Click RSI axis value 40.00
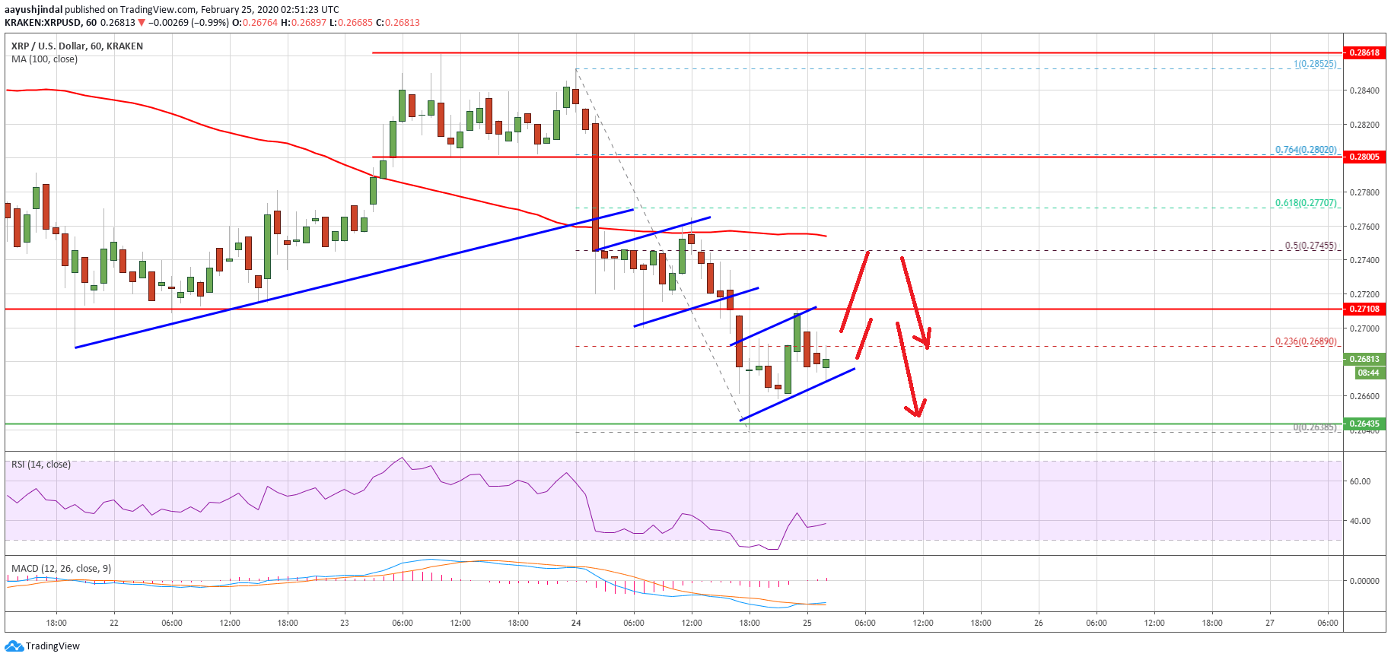Screen dimensions: 1391x660 1360,521
